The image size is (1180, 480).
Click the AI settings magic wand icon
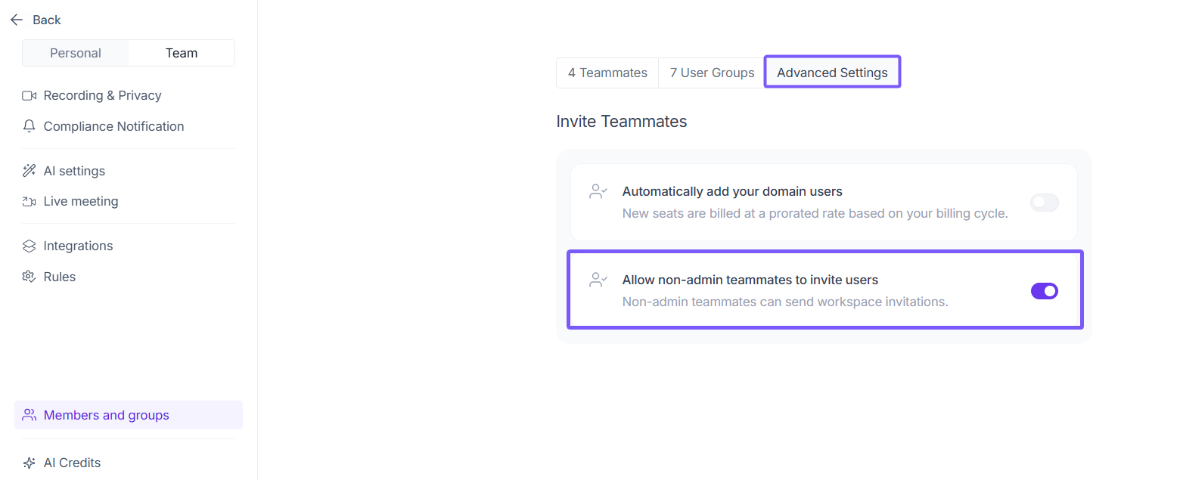click(x=29, y=171)
